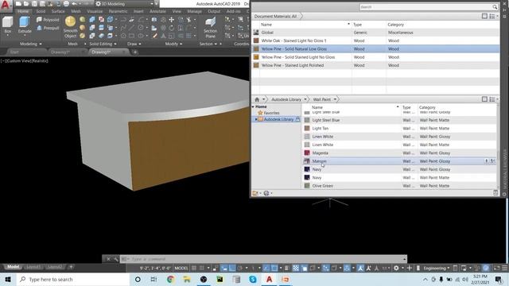
Task: Toggle snap mode in the status bar
Action: tap(201, 269)
